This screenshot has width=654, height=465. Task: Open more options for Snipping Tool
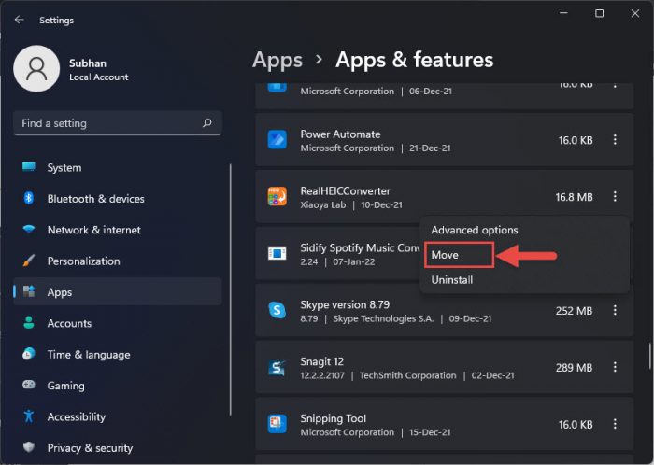(615, 424)
